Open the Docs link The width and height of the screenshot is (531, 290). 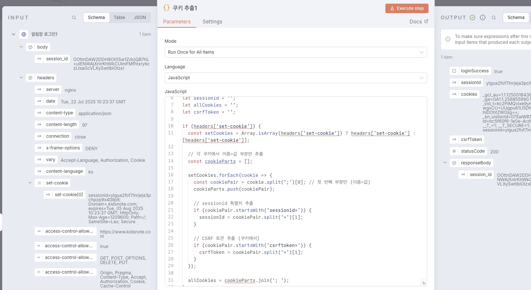419,22
